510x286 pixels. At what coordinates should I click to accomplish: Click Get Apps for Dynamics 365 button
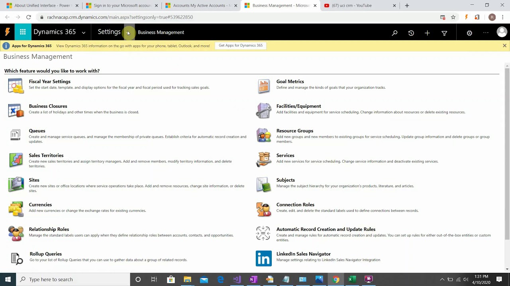241,45
